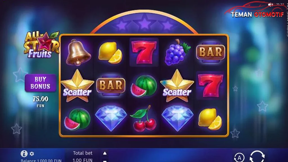Toggle the autoplay A button
This screenshot has width=288, height=162.
tap(239, 157)
